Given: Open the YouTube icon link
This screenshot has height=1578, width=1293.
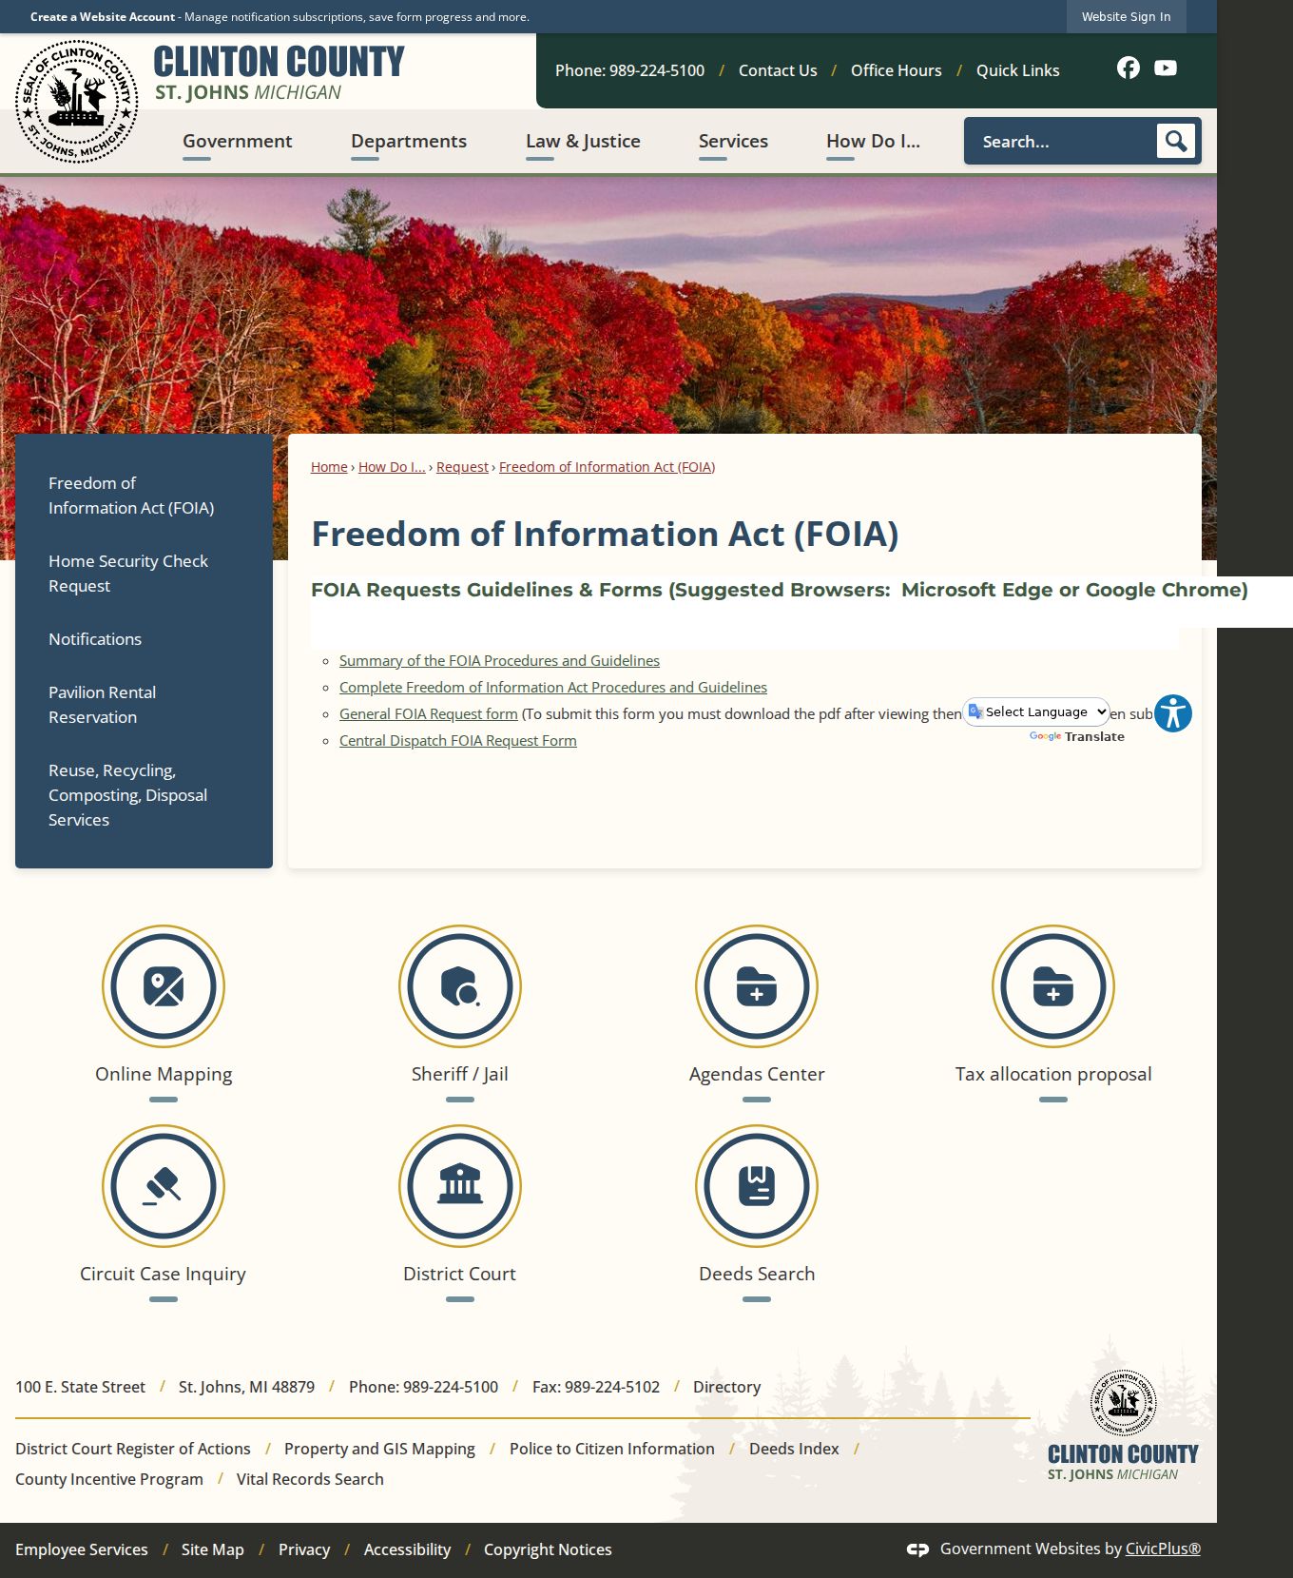Looking at the screenshot, I should click(1166, 68).
